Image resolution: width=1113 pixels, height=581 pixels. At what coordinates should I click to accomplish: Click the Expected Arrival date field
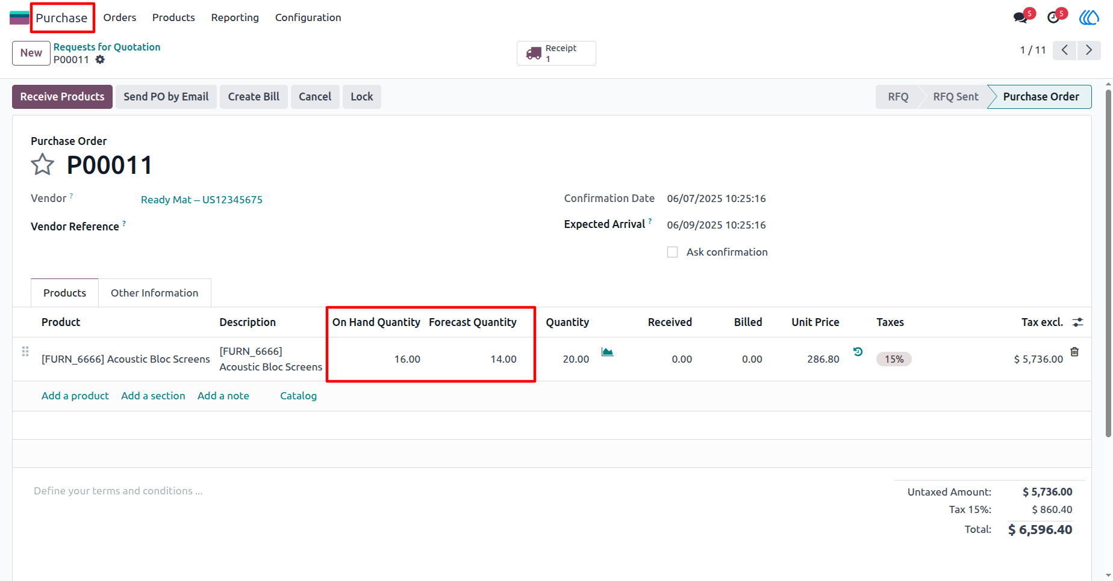(x=717, y=225)
